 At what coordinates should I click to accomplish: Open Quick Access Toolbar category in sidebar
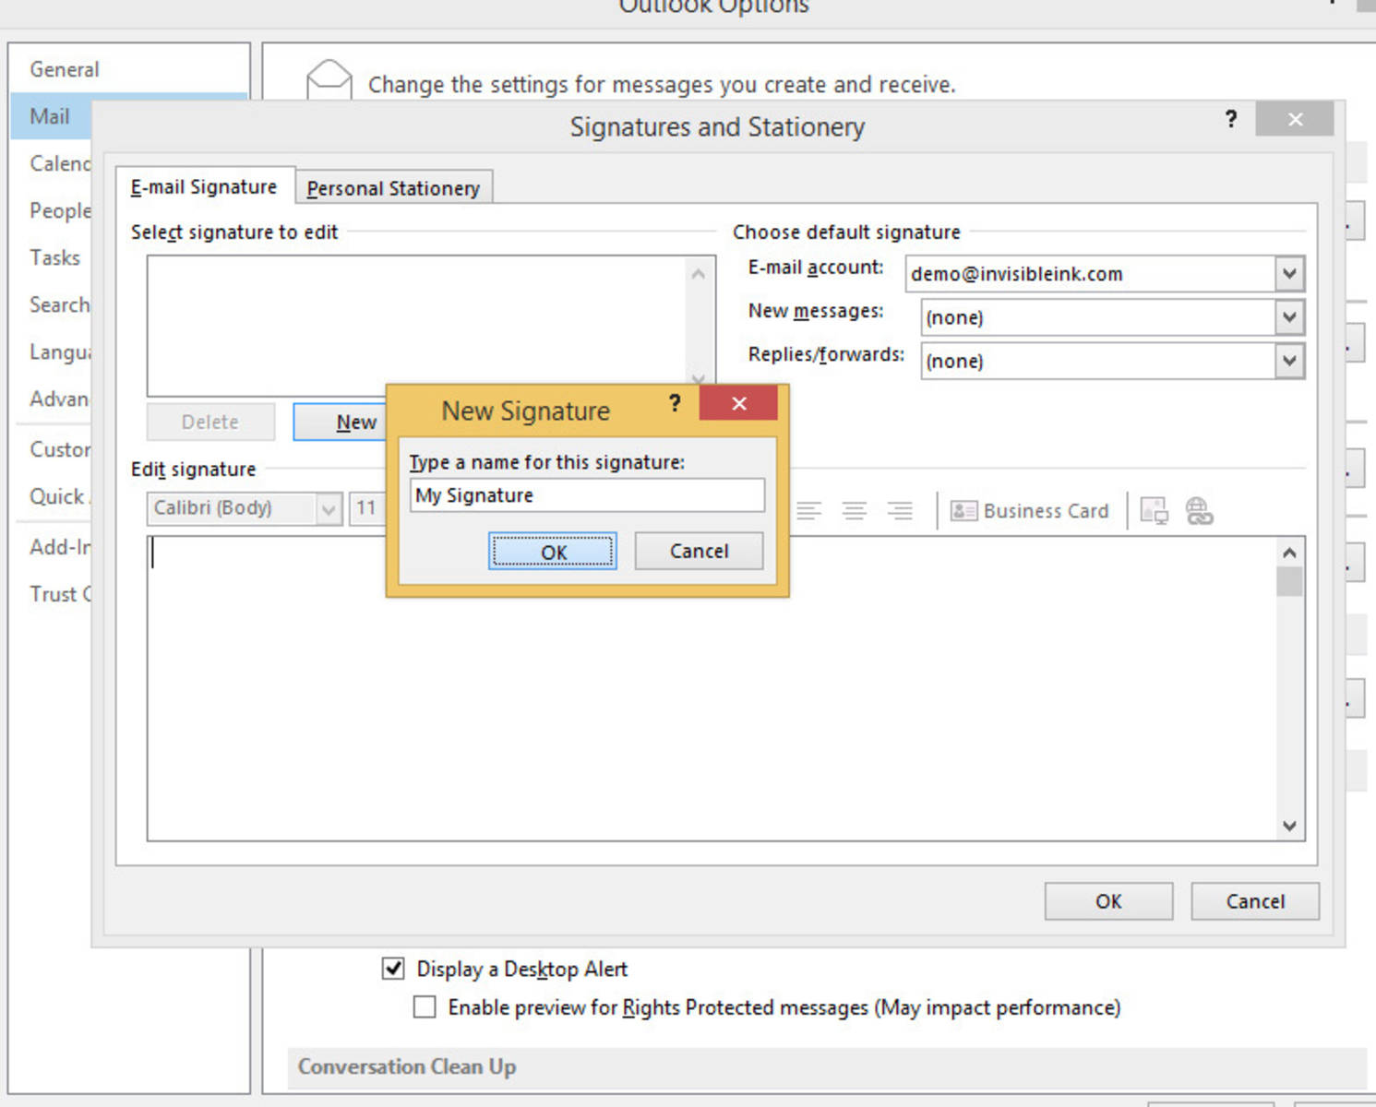pos(59,496)
